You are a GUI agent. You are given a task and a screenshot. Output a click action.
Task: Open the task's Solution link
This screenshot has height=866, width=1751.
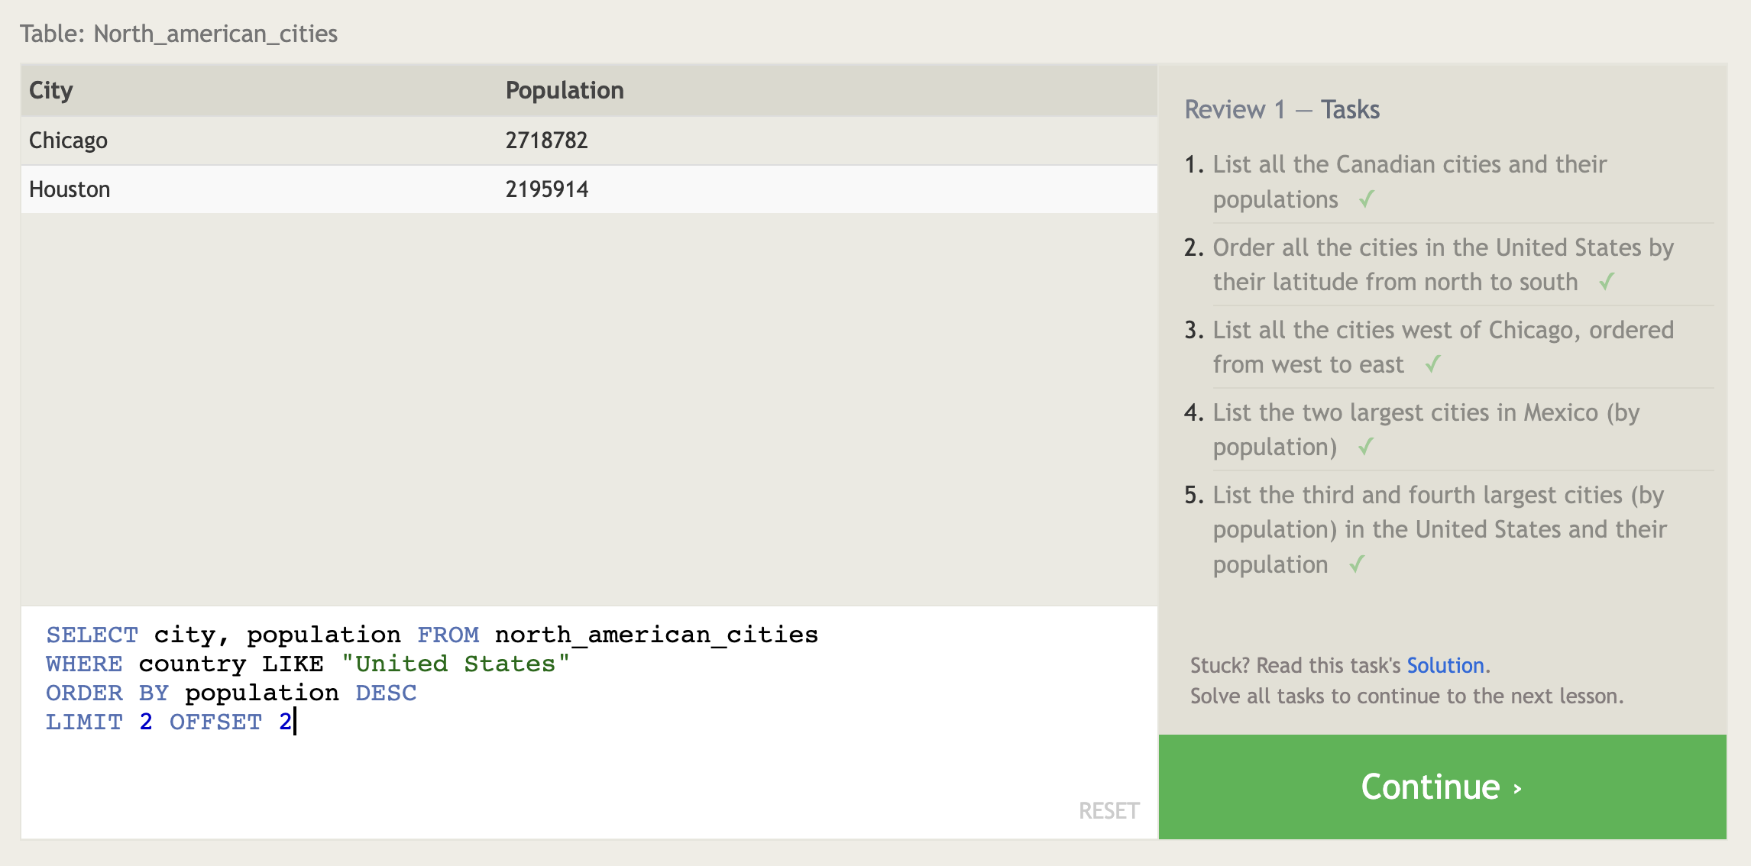pyautogui.click(x=1445, y=665)
